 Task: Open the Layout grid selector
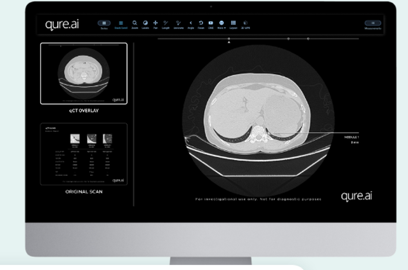pyautogui.click(x=233, y=24)
